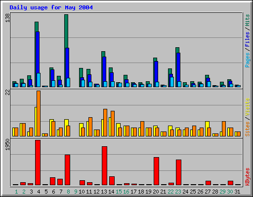Click day 24 on the x-axis
253x197 pixels.
click(x=185, y=192)
